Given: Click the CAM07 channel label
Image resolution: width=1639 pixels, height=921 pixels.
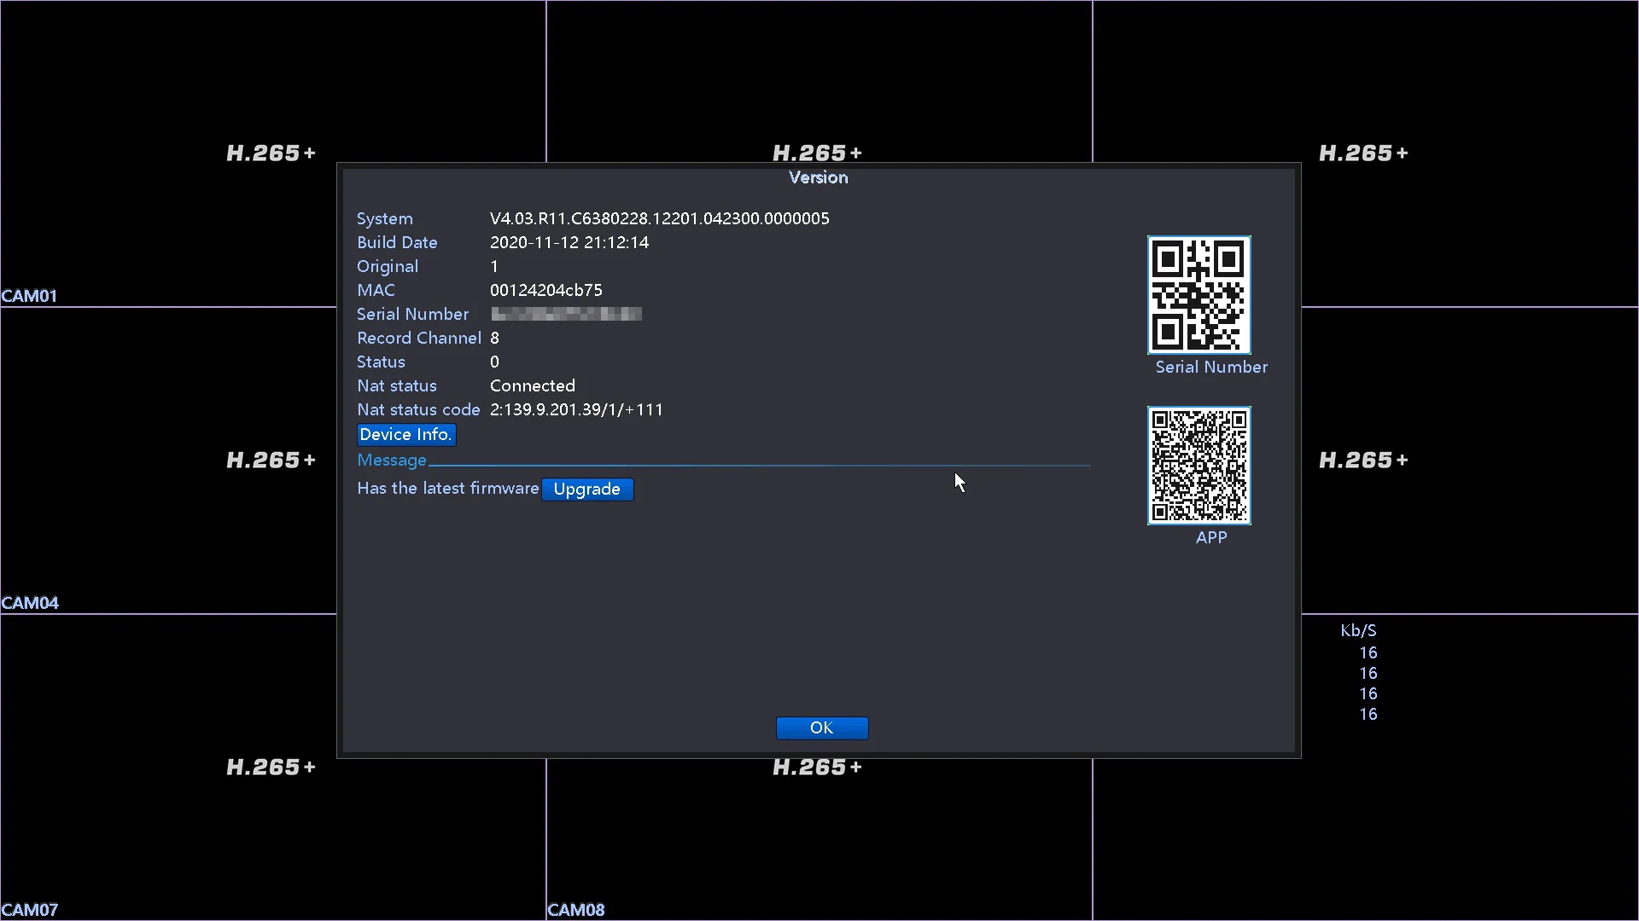Looking at the screenshot, I should click(30, 910).
